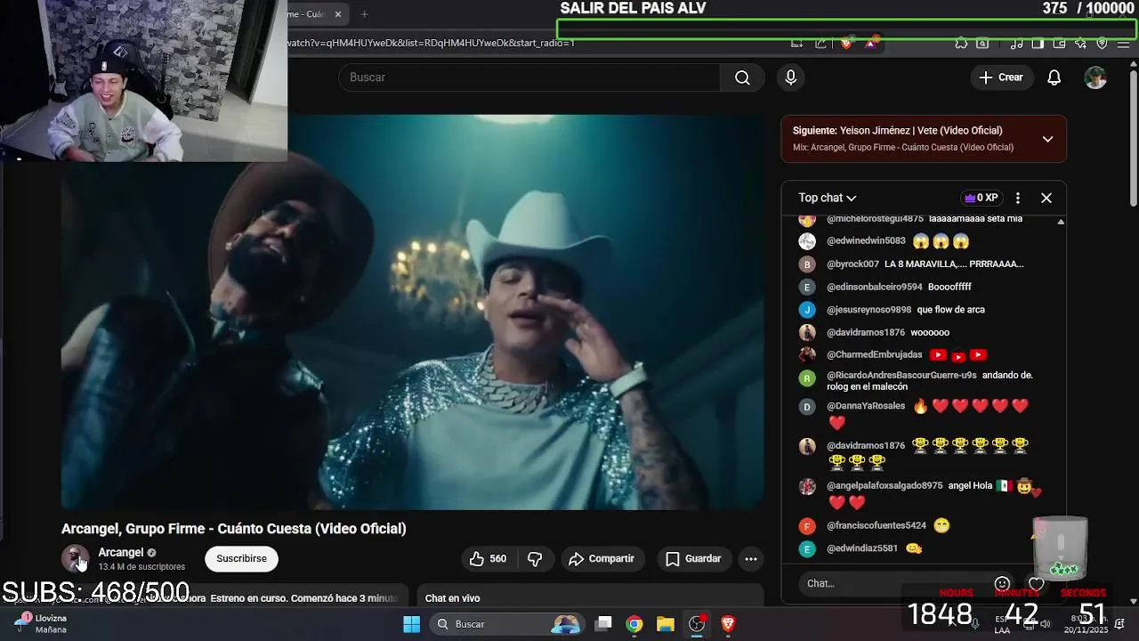The image size is (1139, 641).
Task: Subscribe with the Suscribirse button
Action: (241, 558)
